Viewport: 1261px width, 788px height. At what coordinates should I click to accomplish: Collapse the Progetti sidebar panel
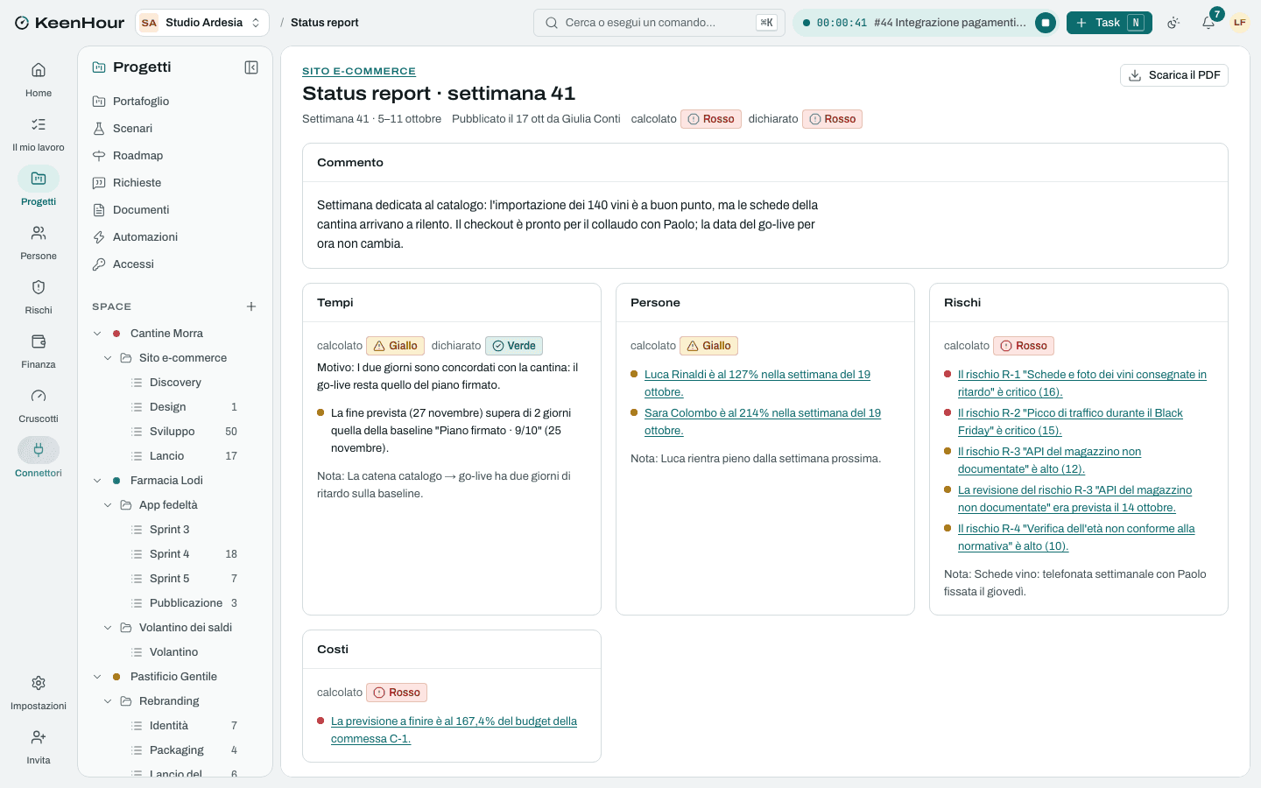[x=251, y=67]
